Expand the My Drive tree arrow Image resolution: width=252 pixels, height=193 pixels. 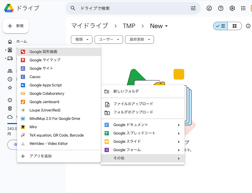pos(6,50)
